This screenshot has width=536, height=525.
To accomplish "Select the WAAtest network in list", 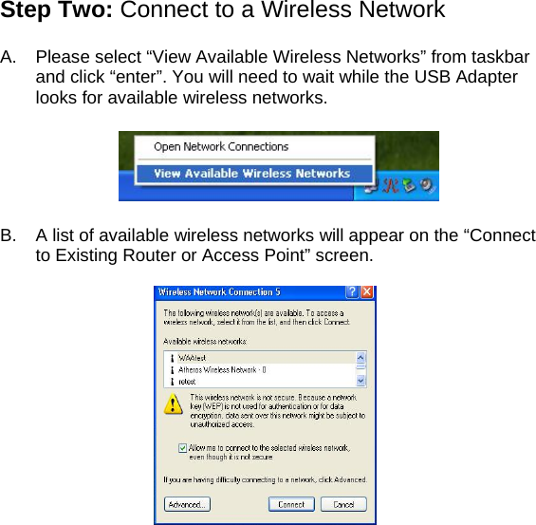I will pyautogui.click(x=260, y=358).
